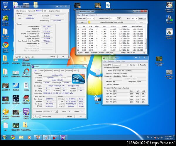
Task: Open the WinSCP desktop shortcut
Action: [x=169, y=19]
